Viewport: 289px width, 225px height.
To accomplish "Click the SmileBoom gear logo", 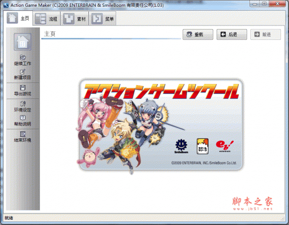I will 181,143.
